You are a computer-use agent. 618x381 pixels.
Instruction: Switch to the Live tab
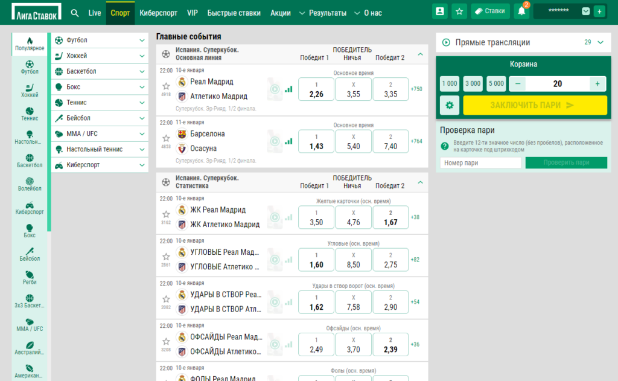pyautogui.click(x=95, y=13)
